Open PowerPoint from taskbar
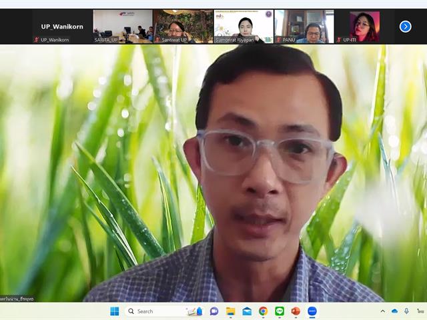The height and width of the screenshot is (320, 427). (296, 311)
